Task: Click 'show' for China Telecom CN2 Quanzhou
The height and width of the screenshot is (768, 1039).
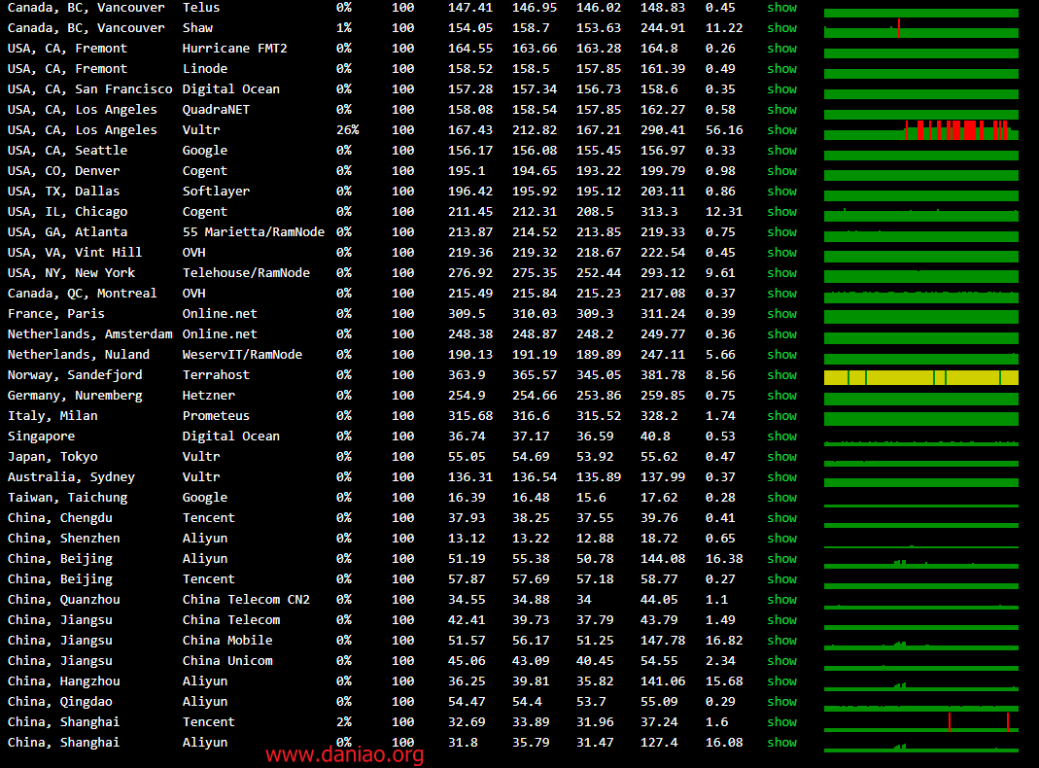Action: click(781, 600)
